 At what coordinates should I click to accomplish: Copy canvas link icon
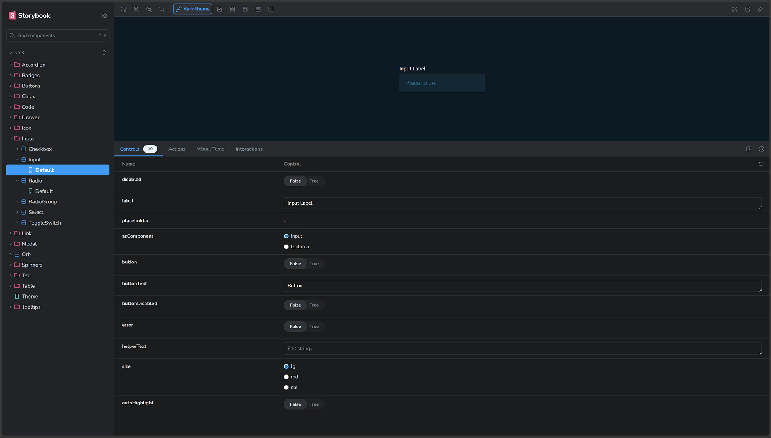tap(760, 9)
